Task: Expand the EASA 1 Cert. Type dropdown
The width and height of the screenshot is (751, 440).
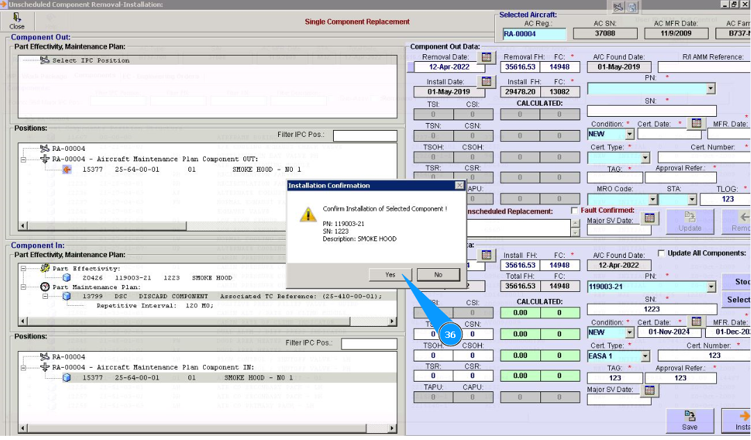Action: click(645, 356)
